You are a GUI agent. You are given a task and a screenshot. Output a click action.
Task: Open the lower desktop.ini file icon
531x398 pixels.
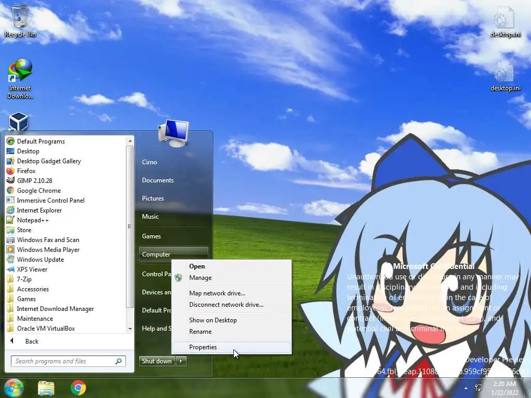click(505, 76)
